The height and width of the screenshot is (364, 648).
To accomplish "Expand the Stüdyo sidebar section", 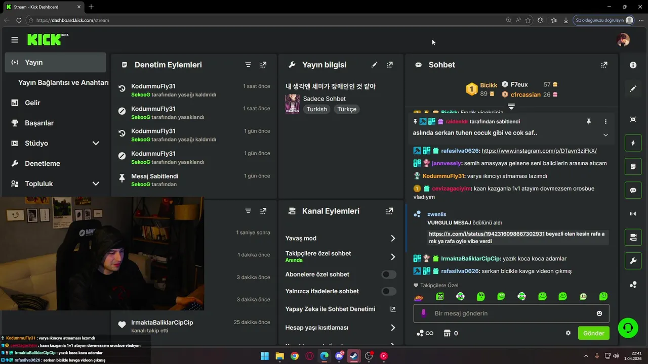I will tap(96, 143).
